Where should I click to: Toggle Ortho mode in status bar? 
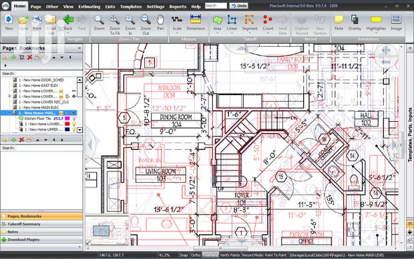[196, 255]
